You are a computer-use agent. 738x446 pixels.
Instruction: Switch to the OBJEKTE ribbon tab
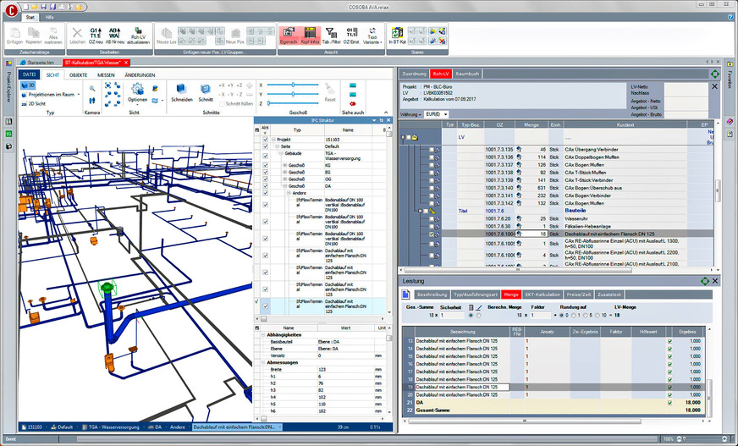point(78,75)
